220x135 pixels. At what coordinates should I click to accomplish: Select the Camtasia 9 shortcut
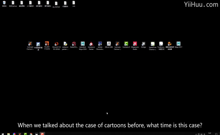[126, 45]
